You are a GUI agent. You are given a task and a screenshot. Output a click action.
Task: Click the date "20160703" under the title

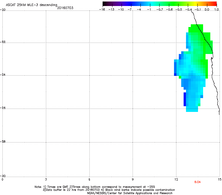65,8
